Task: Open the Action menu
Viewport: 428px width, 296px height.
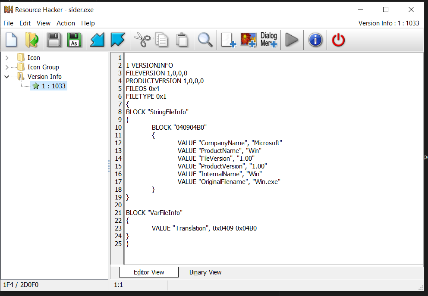Action: 66,23
